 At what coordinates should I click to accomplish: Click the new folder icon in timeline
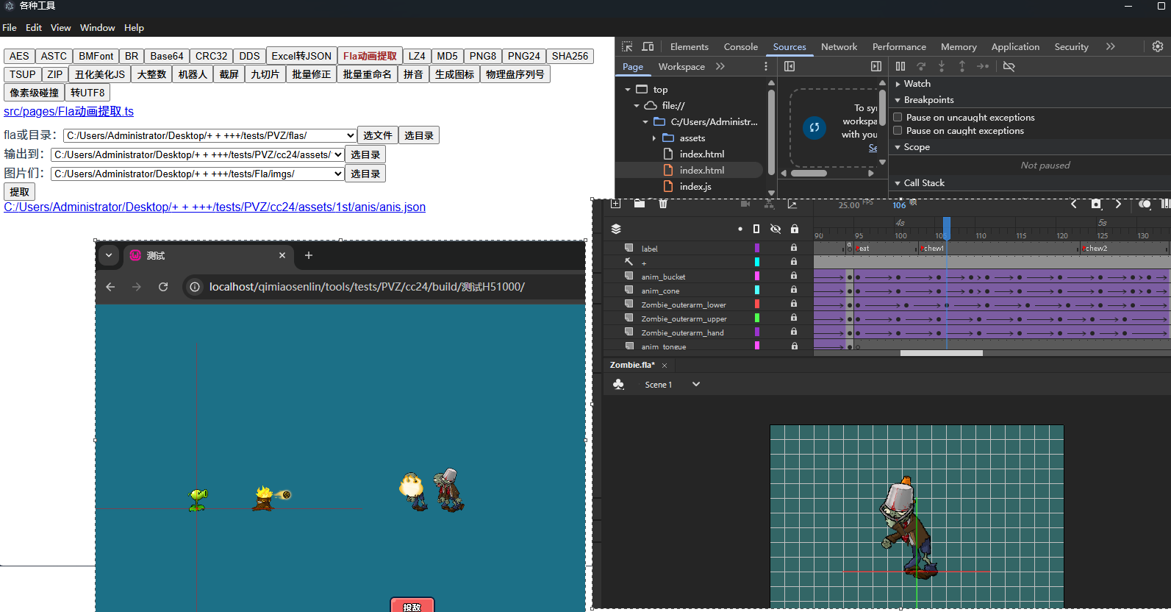coord(640,204)
